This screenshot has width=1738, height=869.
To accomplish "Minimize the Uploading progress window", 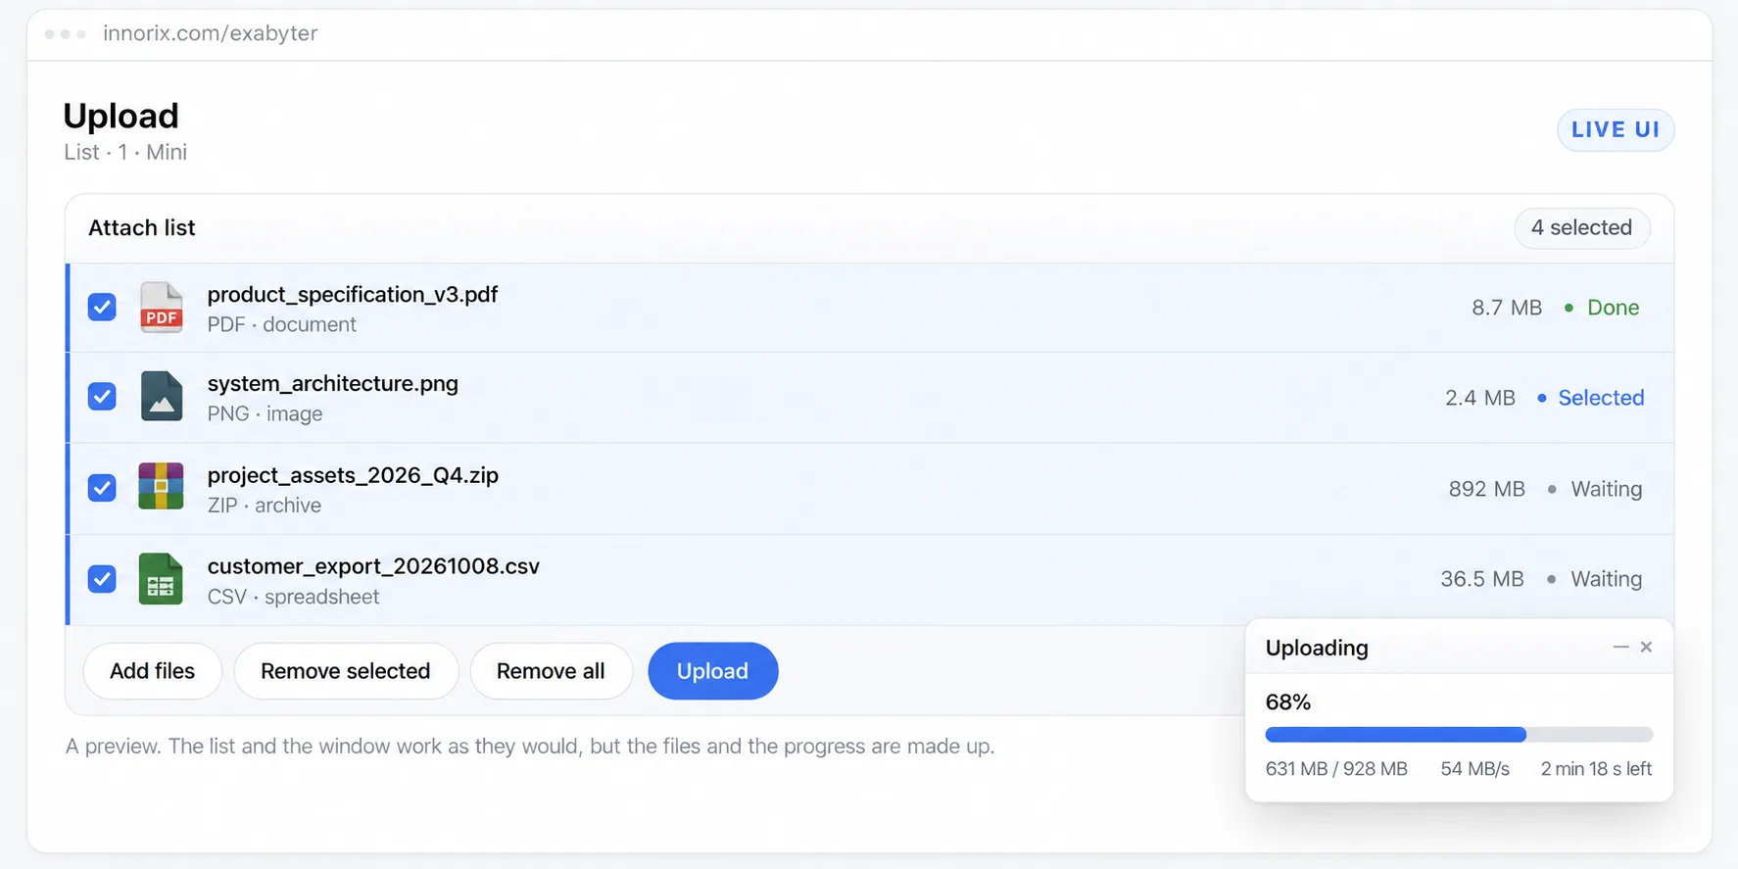I will point(1620,648).
